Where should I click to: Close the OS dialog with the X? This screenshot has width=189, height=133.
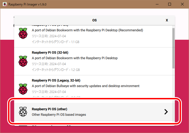click(167, 20)
